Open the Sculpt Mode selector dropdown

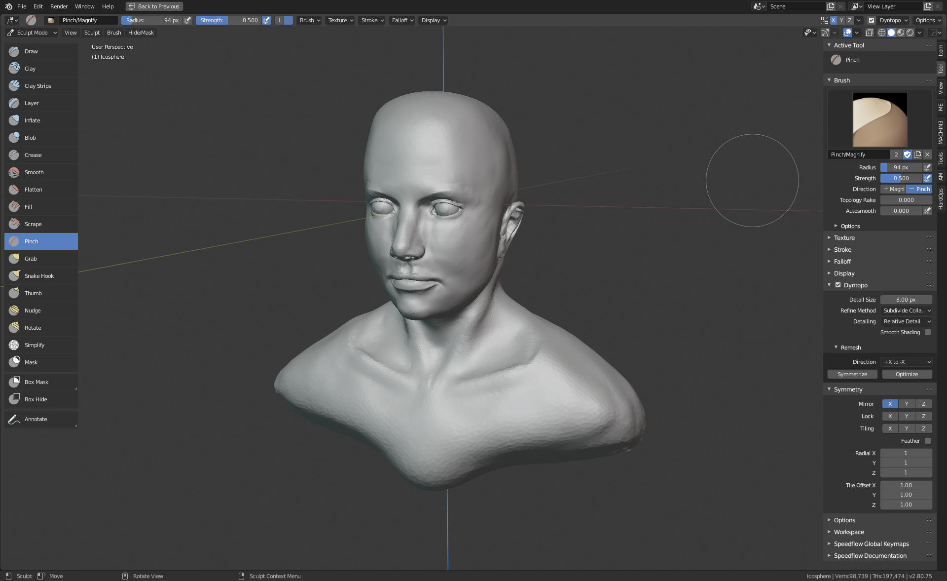point(32,33)
